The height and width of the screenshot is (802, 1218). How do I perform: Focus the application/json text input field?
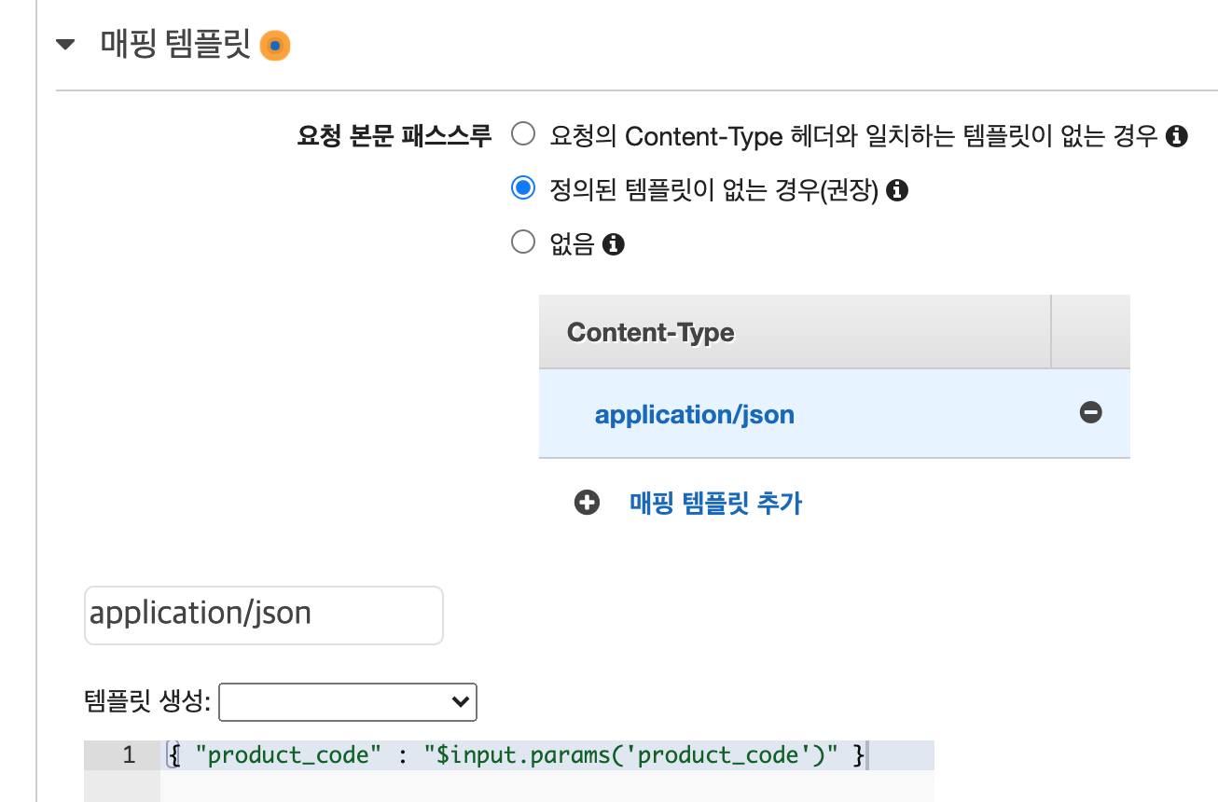click(x=263, y=615)
